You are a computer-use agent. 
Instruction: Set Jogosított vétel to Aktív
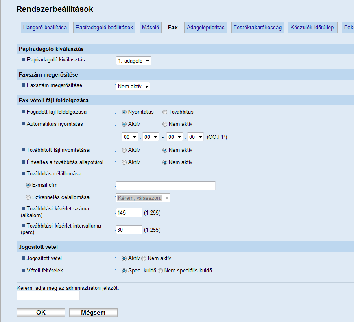[124, 258]
